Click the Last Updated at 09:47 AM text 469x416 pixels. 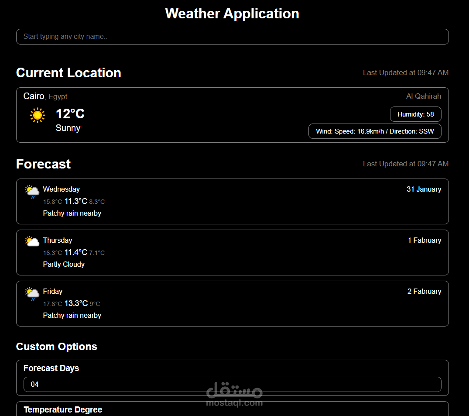405,72
